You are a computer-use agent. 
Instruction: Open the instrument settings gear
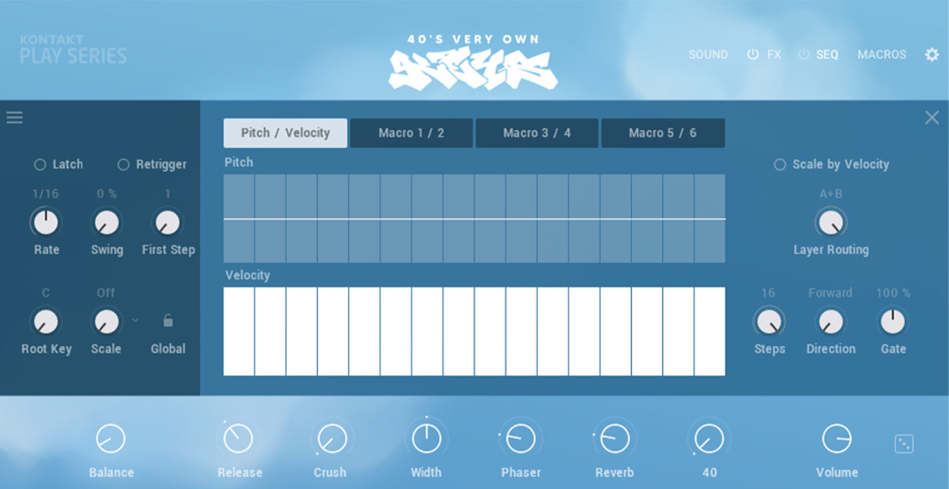(x=932, y=54)
